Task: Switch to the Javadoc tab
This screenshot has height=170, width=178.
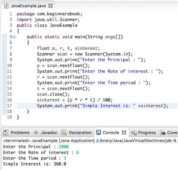Action: [46, 132]
